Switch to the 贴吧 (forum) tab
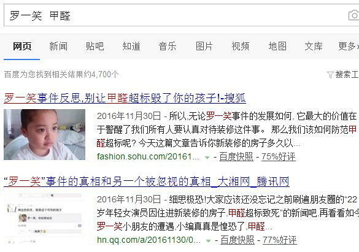The image size is (359, 252). (95, 46)
